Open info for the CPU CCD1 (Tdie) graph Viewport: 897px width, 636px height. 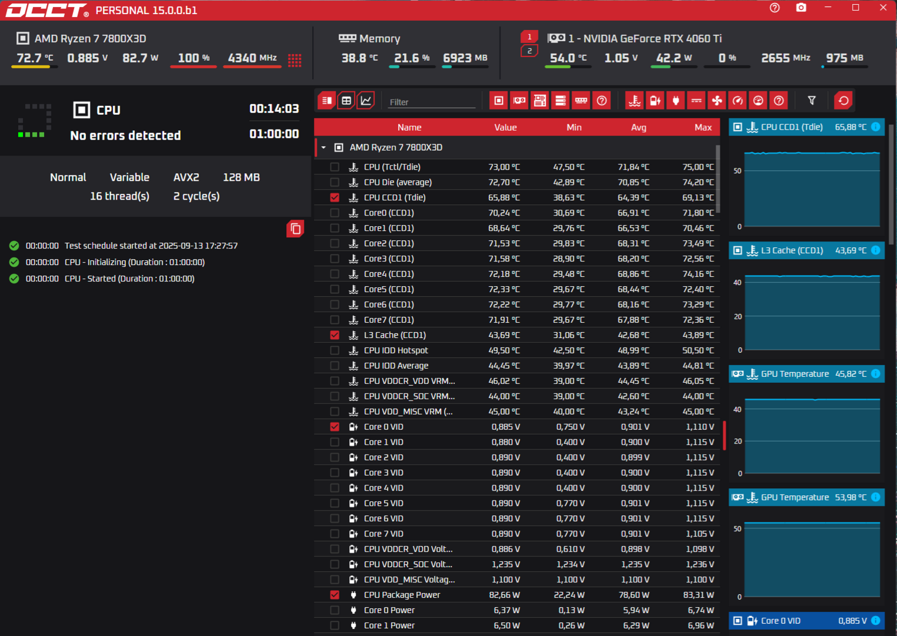click(876, 127)
